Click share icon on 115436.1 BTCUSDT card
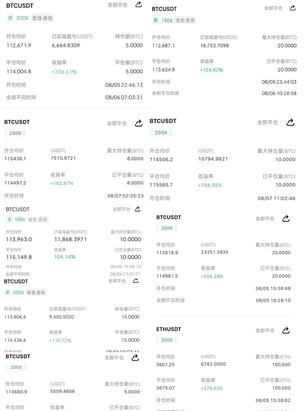Image resolution: width=308 pixels, height=411 pixels. pyautogui.click(x=139, y=123)
